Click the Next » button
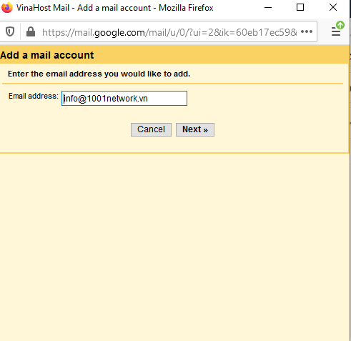Image resolution: width=351 pixels, height=341 pixels. [195, 129]
